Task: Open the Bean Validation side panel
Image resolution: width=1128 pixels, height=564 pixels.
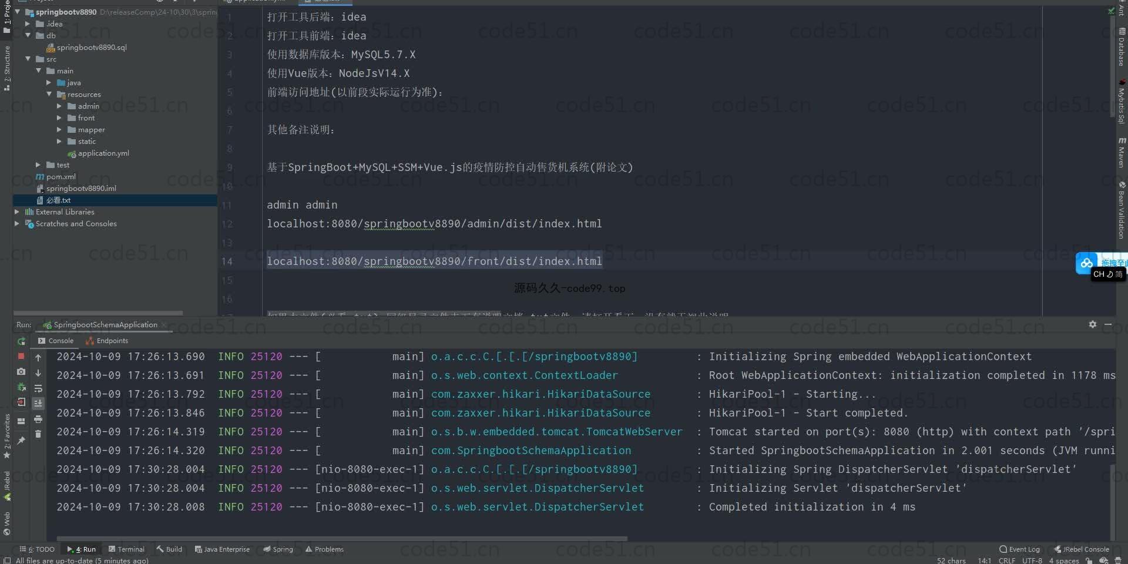Action: pos(1122,210)
